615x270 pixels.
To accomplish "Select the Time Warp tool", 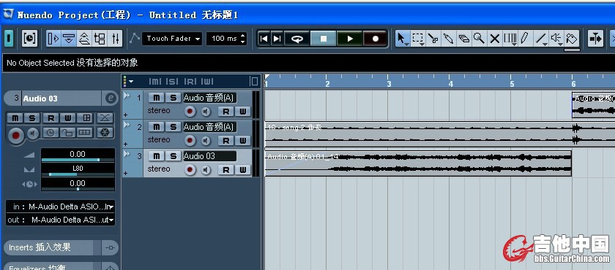I will pos(510,38).
